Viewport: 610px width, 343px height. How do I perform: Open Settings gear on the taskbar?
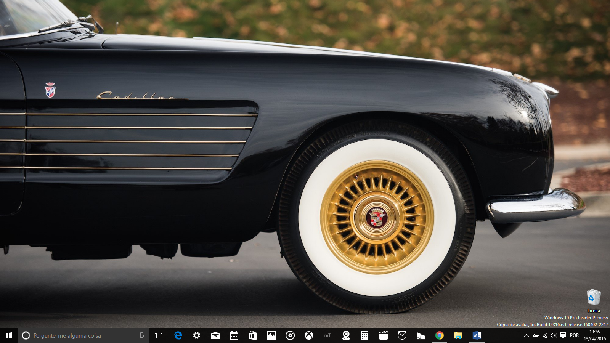tap(196, 335)
